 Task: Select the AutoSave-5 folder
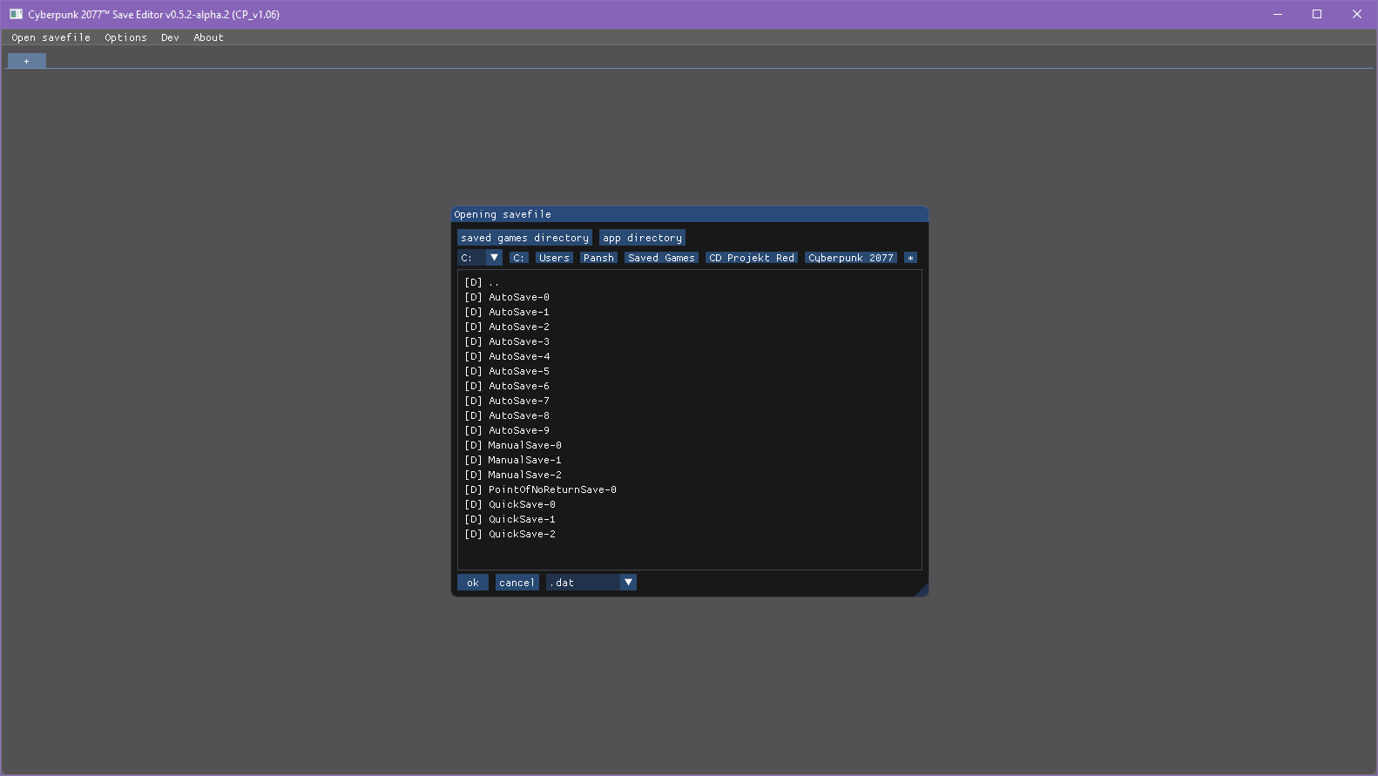[x=689, y=371]
